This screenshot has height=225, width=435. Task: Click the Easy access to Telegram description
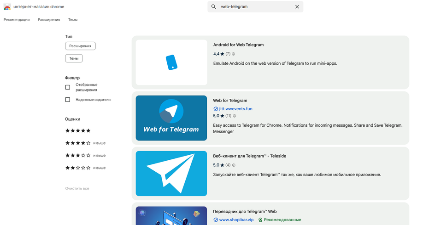coord(308,128)
